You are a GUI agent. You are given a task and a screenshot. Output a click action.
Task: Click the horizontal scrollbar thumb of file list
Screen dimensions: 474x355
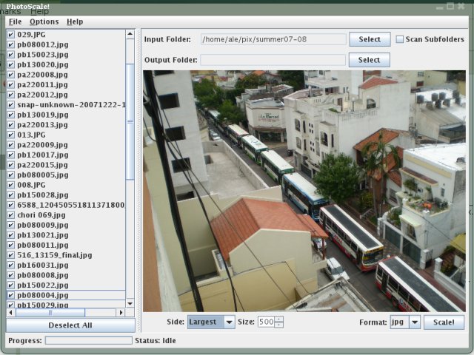coord(50,312)
